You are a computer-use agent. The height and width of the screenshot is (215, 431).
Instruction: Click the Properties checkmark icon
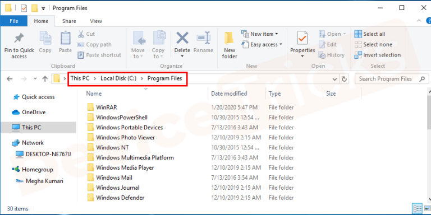coord(302,39)
